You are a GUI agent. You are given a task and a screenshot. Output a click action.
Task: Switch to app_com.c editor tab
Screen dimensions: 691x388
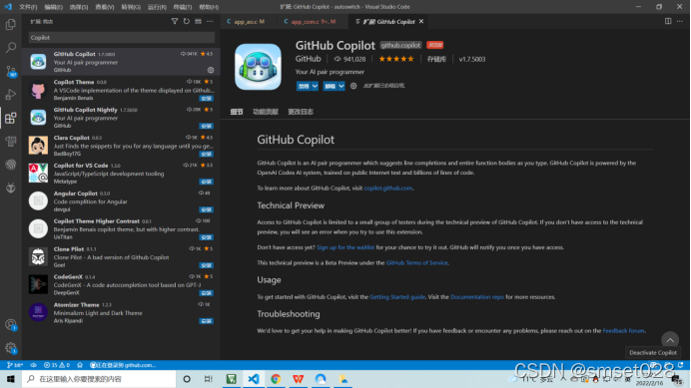point(313,21)
